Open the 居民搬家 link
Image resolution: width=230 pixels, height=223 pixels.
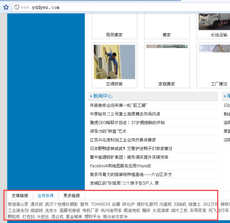(x=114, y=35)
